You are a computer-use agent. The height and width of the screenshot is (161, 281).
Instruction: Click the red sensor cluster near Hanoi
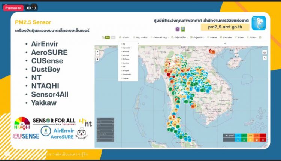pos(213,52)
